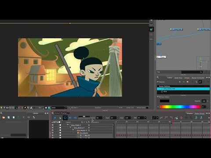Open the Master Controller tab
The width and height of the screenshot is (211, 158).
[198, 78]
